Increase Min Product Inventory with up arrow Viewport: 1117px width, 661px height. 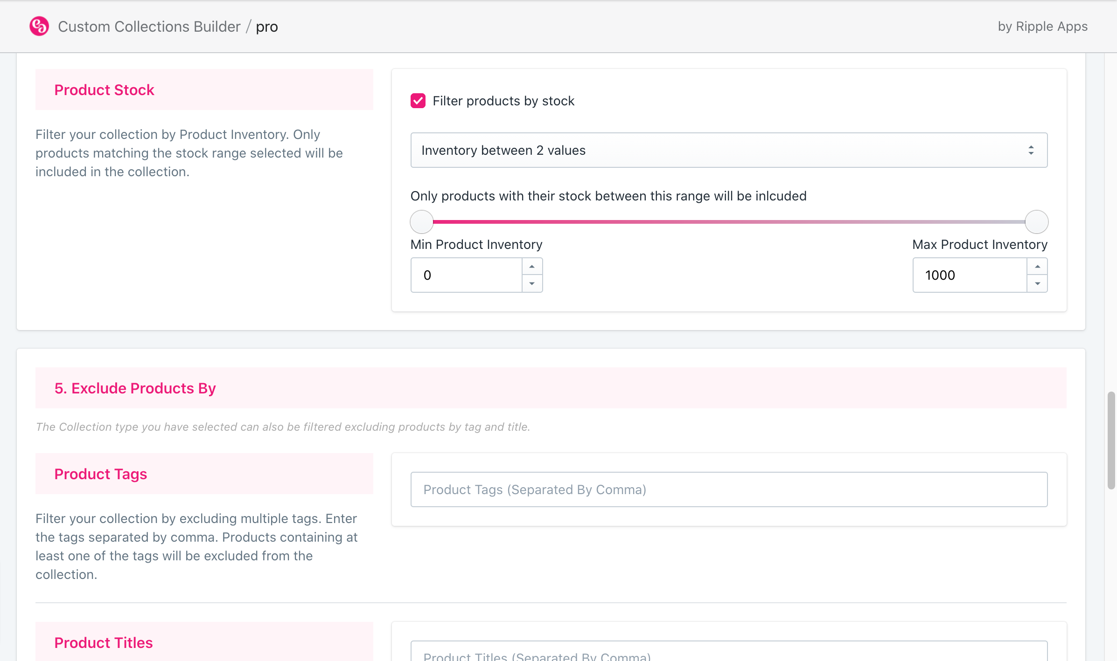pos(532,267)
